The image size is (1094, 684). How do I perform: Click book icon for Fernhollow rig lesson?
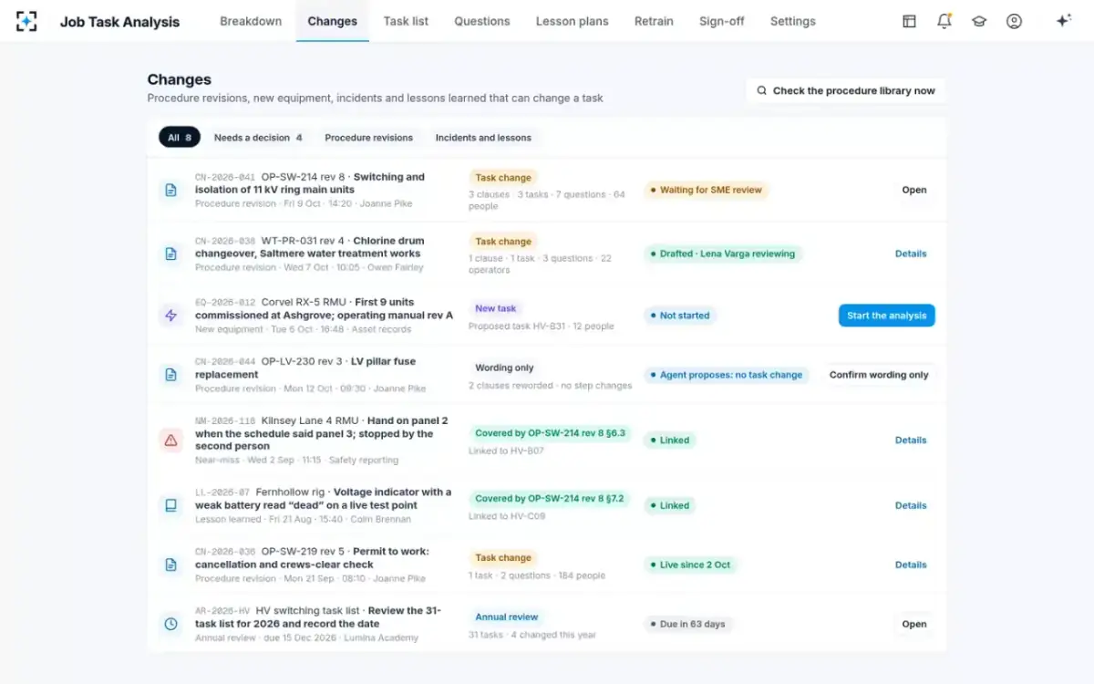pyautogui.click(x=170, y=505)
